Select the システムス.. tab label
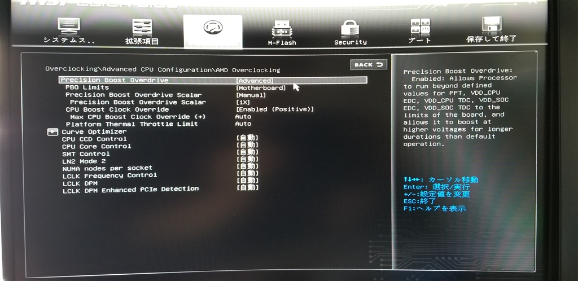 coord(69,40)
